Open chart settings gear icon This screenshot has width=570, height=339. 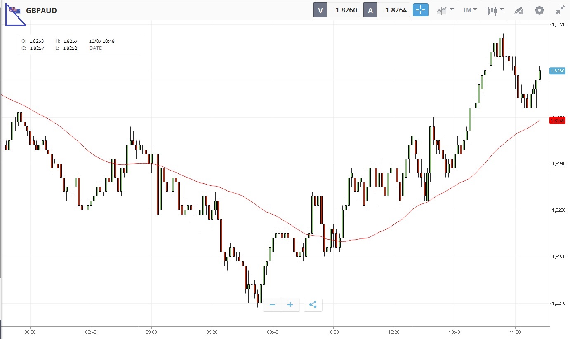coord(539,10)
